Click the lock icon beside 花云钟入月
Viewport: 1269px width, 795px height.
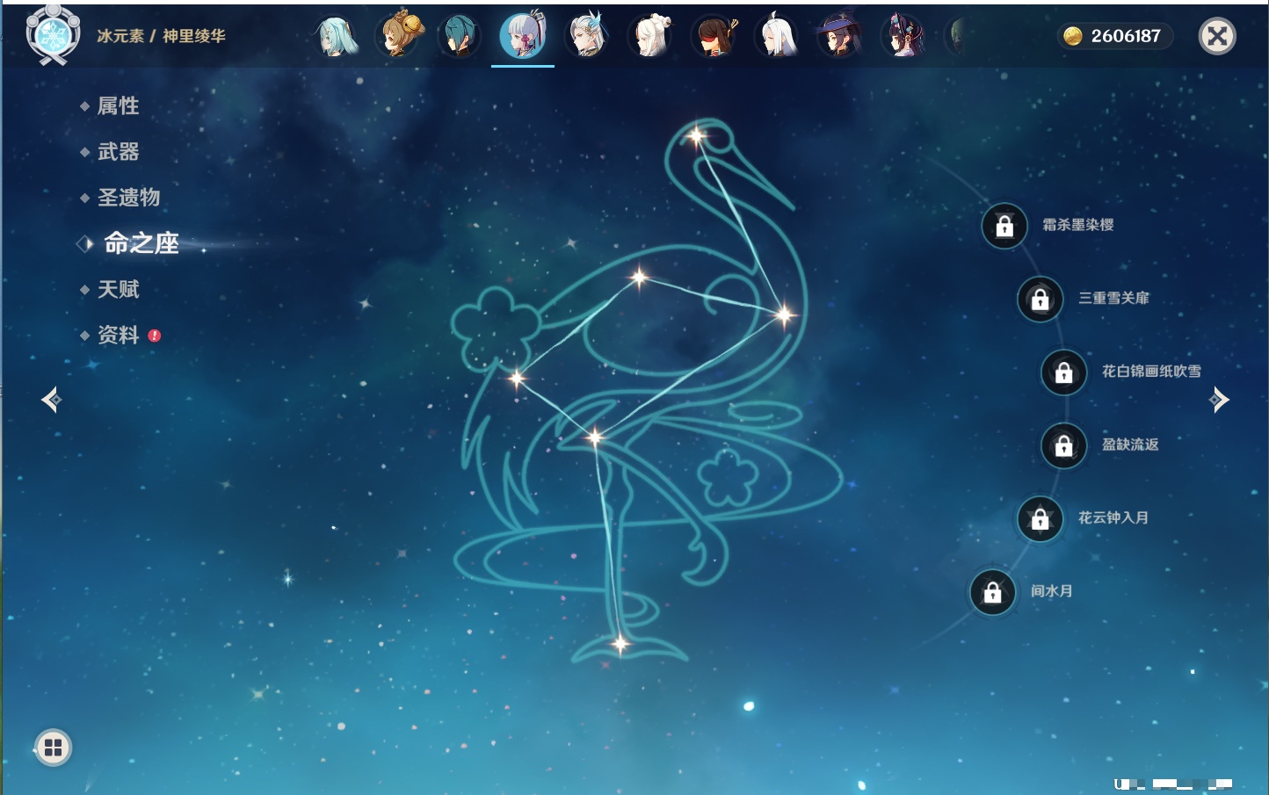[1040, 518]
